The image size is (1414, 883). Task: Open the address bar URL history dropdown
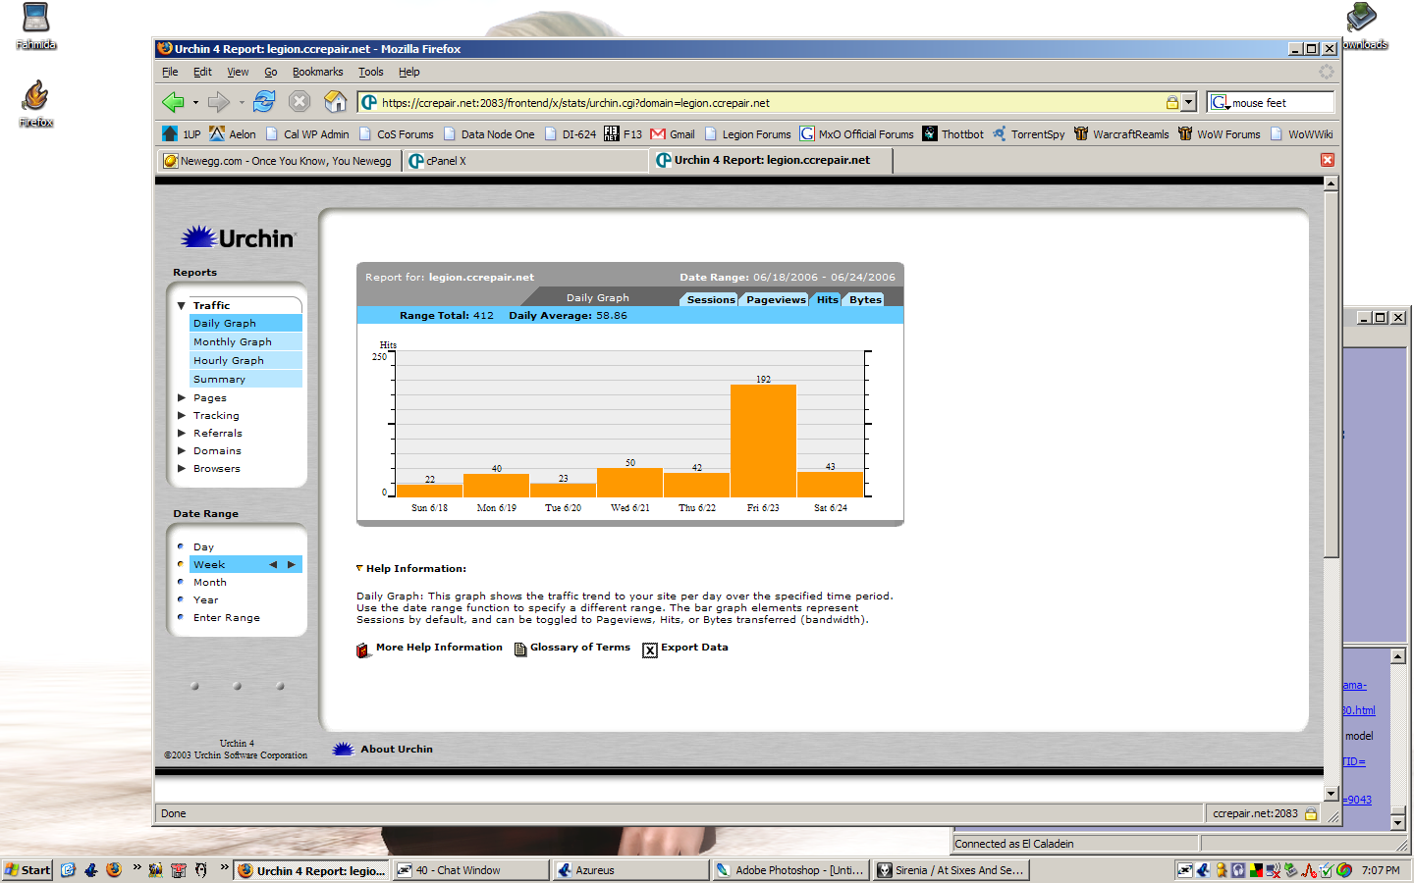(x=1189, y=102)
